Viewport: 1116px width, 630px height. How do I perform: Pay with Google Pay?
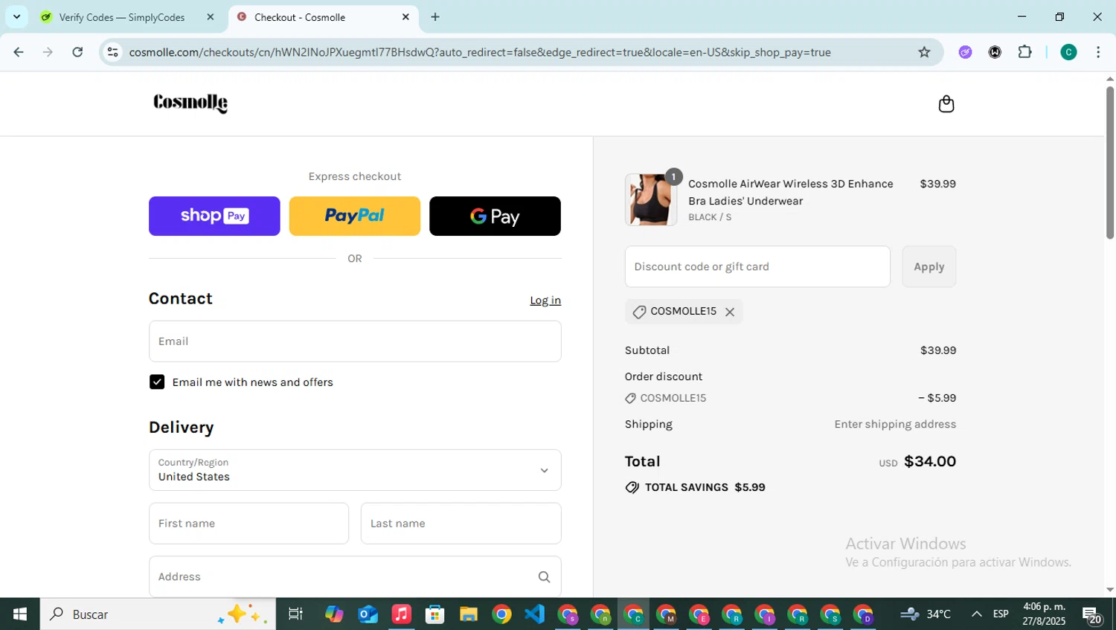coord(495,216)
